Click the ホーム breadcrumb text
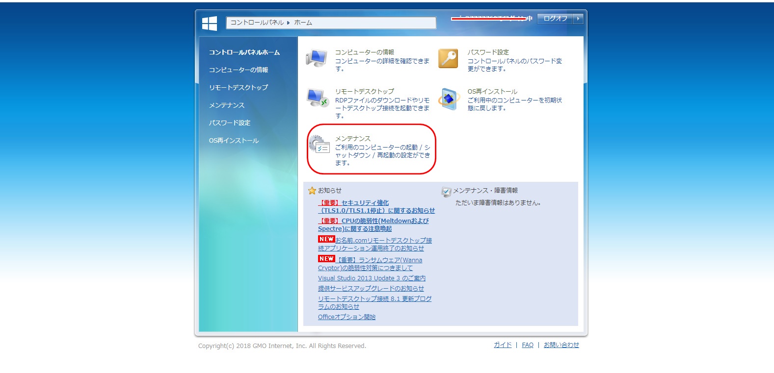 click(303, 23)
